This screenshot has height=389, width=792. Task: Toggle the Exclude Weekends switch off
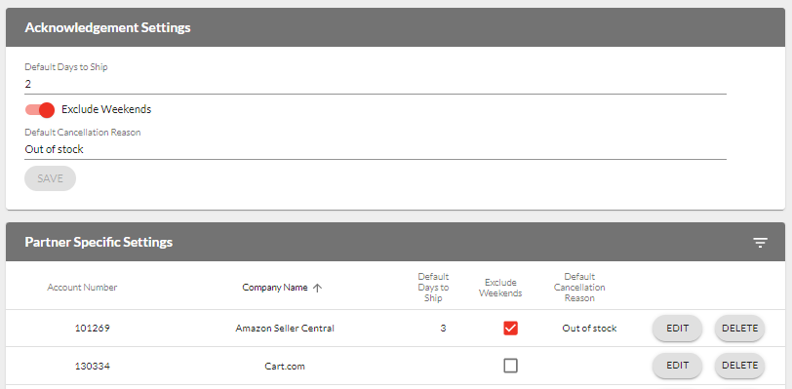tap(40, 109)
